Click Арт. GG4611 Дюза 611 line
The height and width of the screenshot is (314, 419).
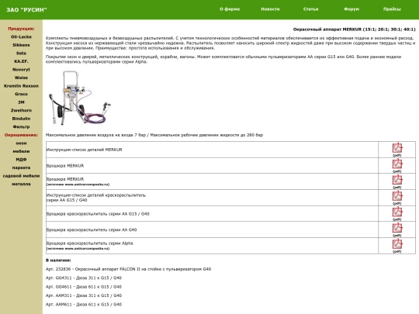point(84,287)
